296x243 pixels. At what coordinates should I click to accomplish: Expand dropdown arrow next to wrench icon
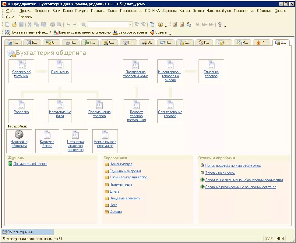(x=225, y=26)
